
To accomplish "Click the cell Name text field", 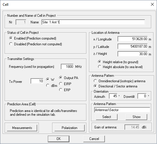I will (93, 22).
